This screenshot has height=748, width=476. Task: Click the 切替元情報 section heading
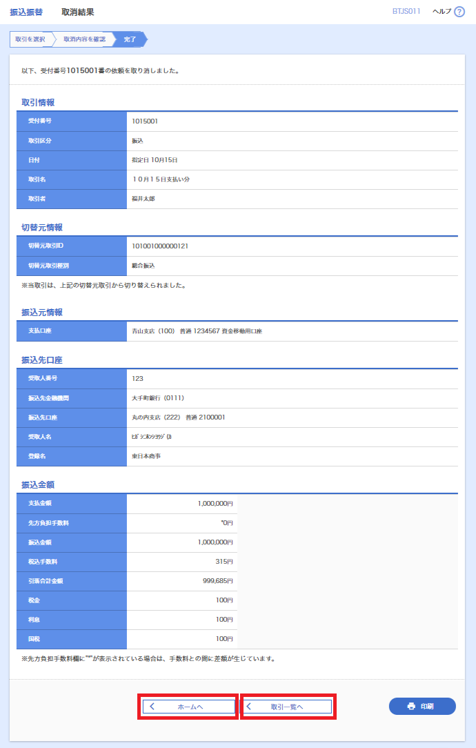coord(42,228)
